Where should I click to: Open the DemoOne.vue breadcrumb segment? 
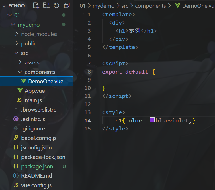[199, 6]
